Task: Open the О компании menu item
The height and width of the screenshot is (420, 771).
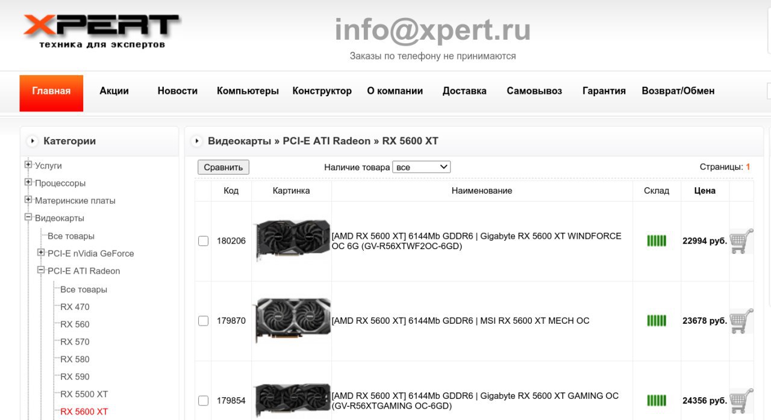Action: tap(395, 91)
